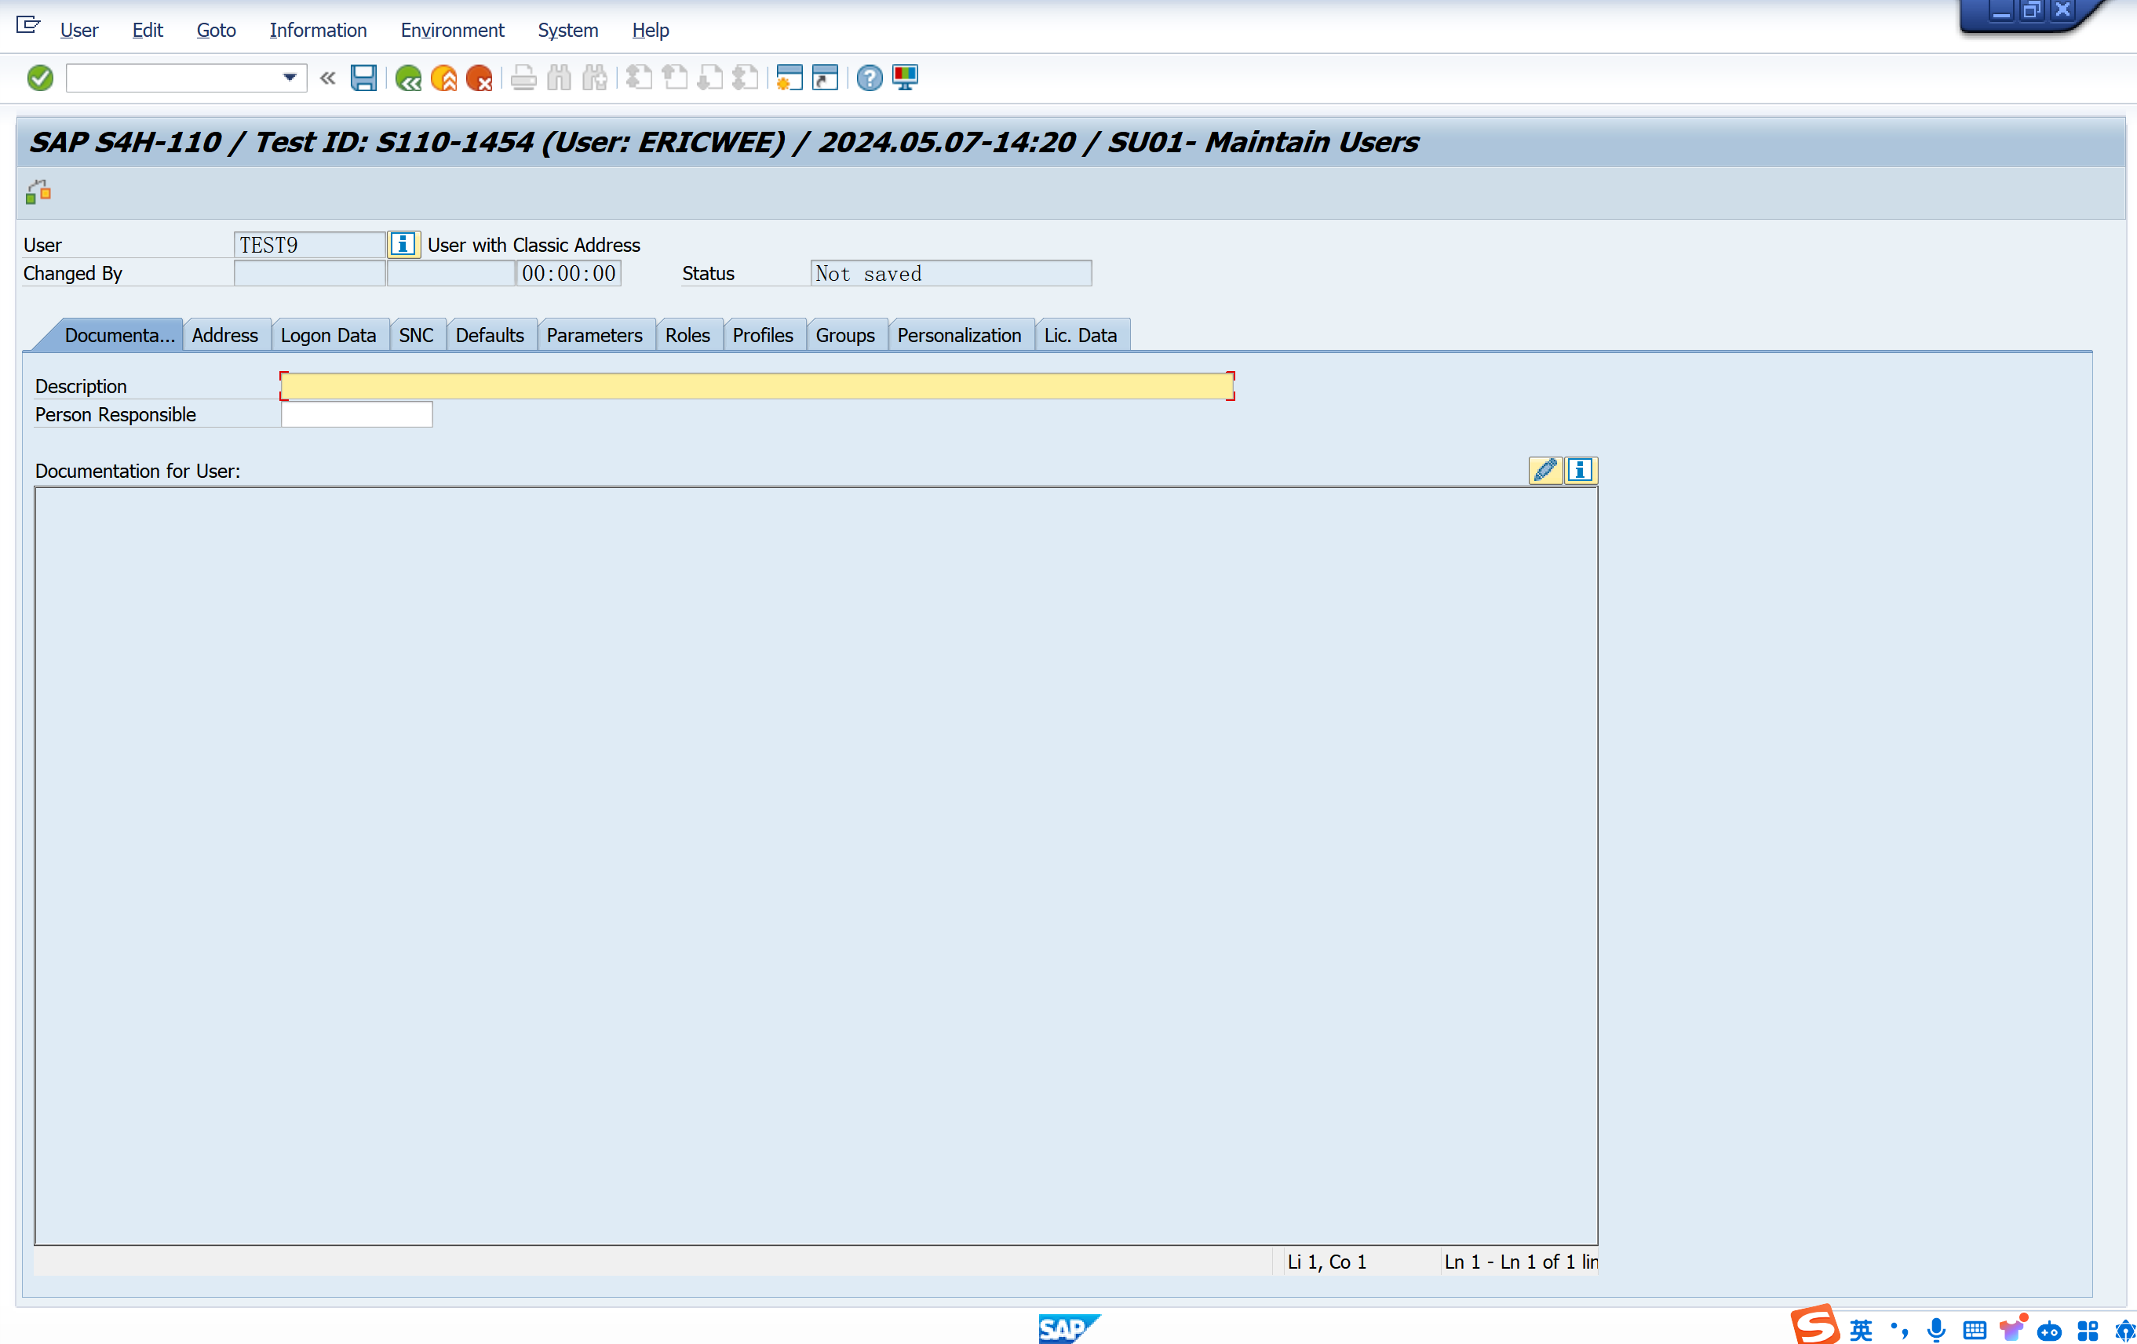Collapse the command field with double chevron
Viewport: 2137px width, 1344px height.
click(327, 78)
